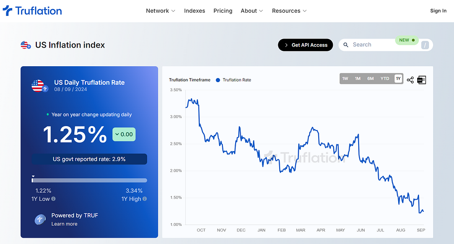The image size is (454, 244).
Task: Click the blue Truflation Rate legend dot
Action: point(218,80)
